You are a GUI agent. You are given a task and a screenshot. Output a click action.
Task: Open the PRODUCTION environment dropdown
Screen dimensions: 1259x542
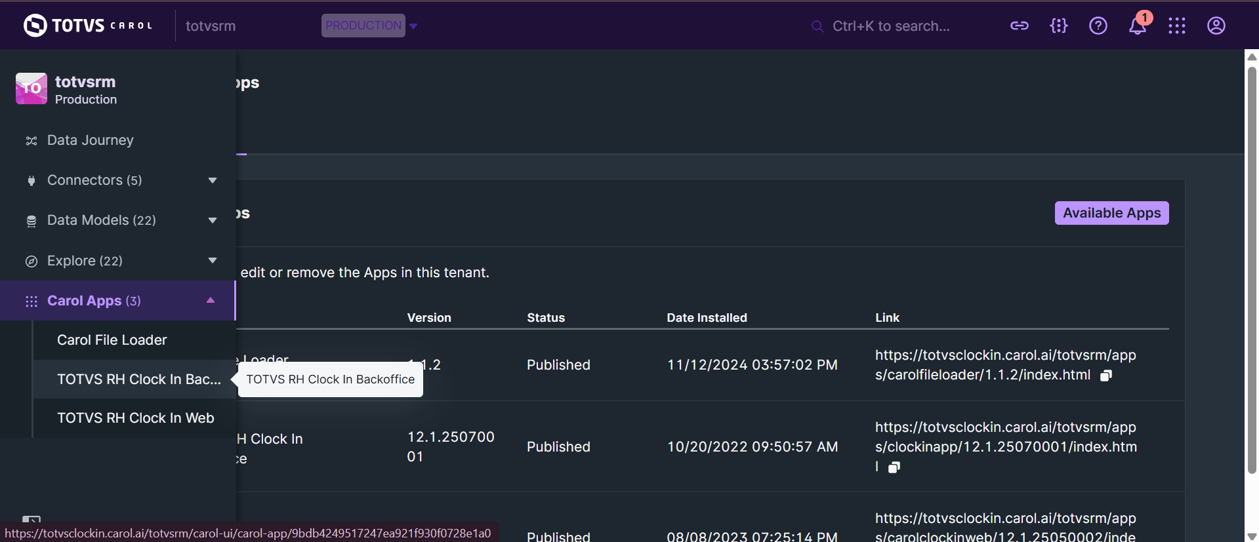(413, 26)
